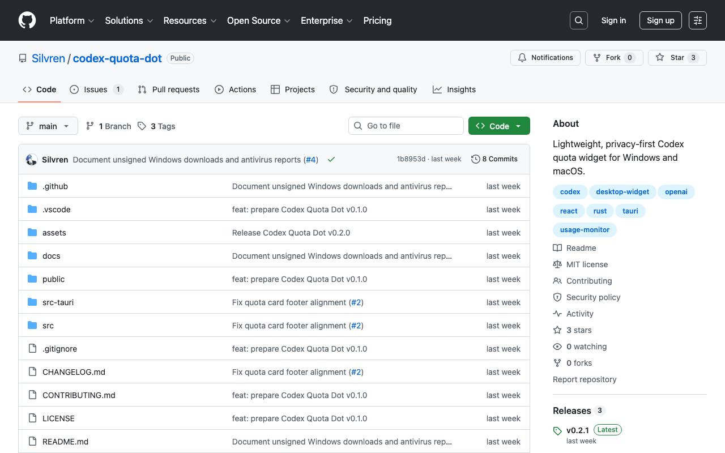Go to the GitHub homepage logo
725x453 pixels.
point(27,20)
